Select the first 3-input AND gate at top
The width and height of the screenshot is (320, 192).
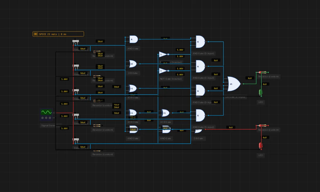coord(200,42)
